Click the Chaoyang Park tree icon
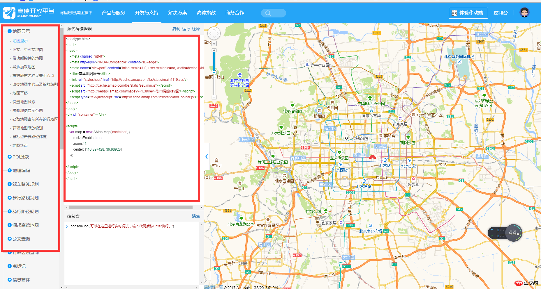The image size is (541, 289). pos(408,137)
